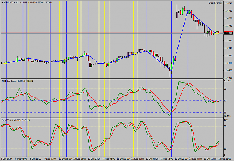This screenshot has width=234, height=161.
Task: Click the 20 level label on Stochastic scale
Action: pyautogui.click(x=225, y=149)
